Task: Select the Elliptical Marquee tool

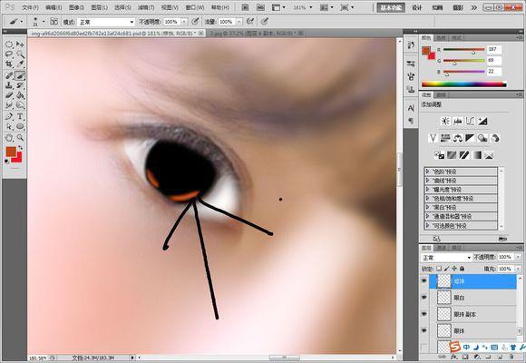Action: point(9,44)
